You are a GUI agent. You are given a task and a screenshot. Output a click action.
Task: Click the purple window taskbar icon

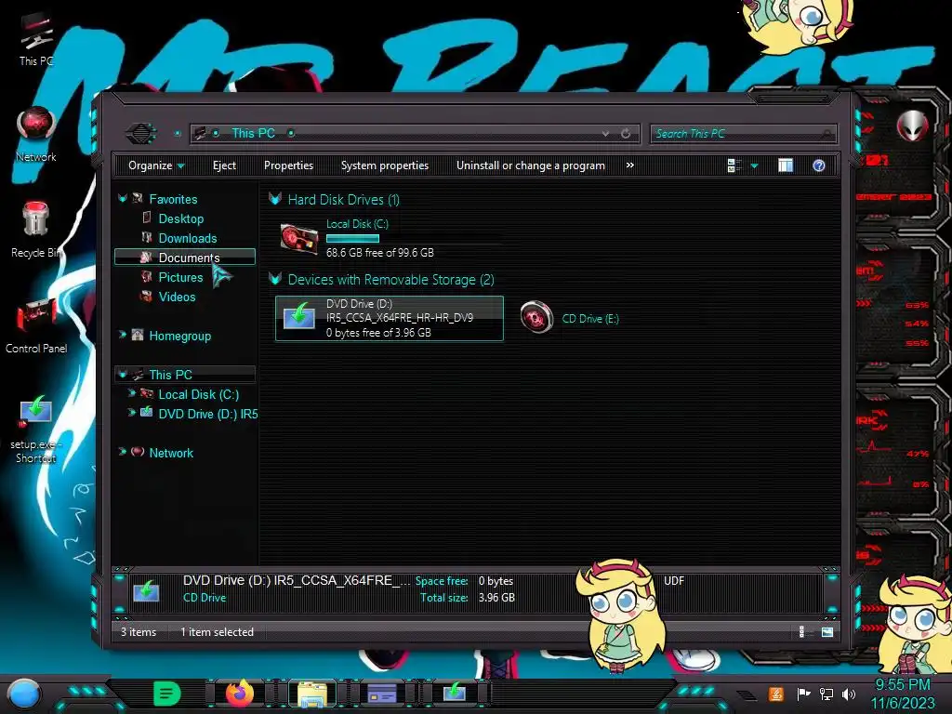tap(382, 694)
